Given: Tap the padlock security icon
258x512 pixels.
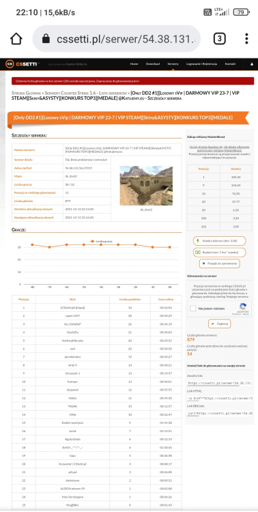Looking at the screenshot, I should (46, 39).
